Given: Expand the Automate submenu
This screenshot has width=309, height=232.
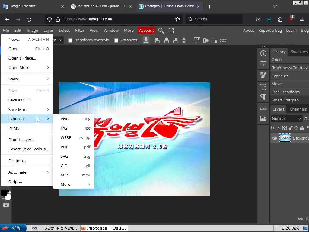Looking at the screenshot, I should pos(27,172).
